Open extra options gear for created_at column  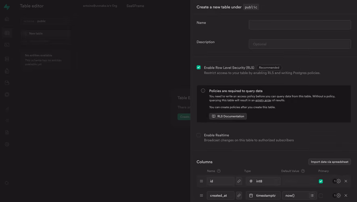click(338, 196)
